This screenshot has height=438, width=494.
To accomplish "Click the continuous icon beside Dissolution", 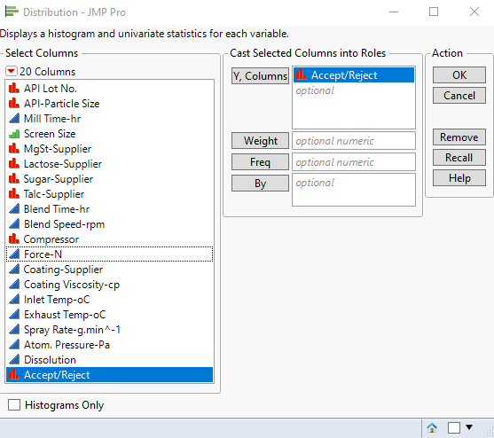I will click(x=14, y=360).
